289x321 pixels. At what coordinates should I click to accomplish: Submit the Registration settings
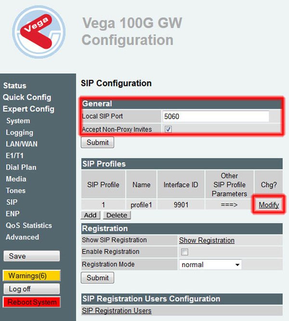(98, 278)
